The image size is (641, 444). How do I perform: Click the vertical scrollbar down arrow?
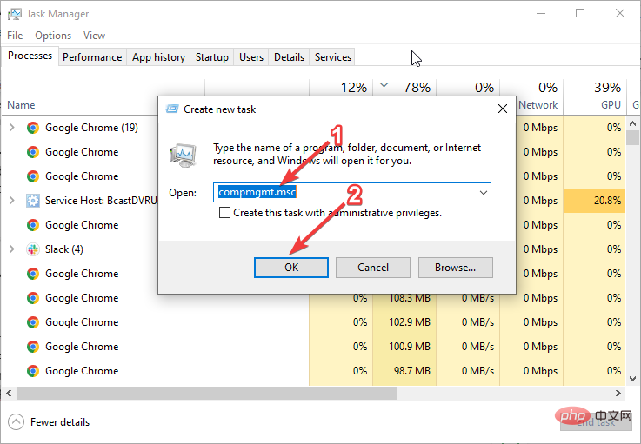click(x=633, y=379)
